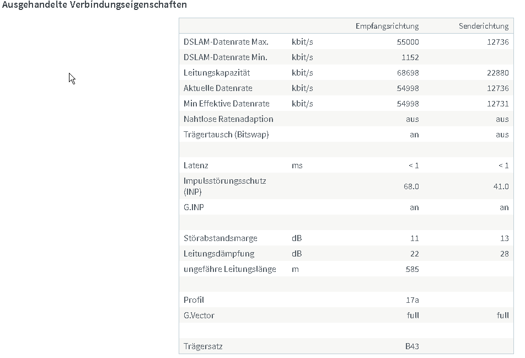Click the Nahtlose Ratenadaption label

coord(228,119)
